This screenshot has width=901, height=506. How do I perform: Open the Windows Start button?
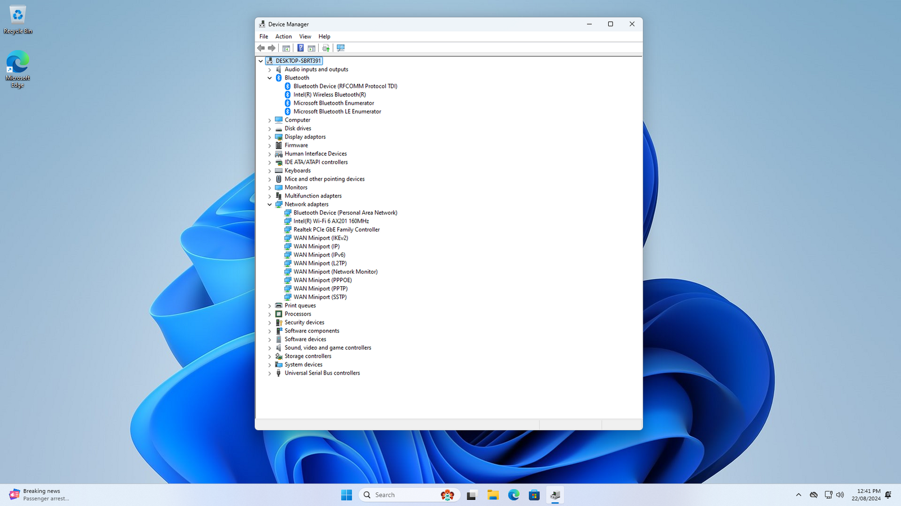click(346, 495)
